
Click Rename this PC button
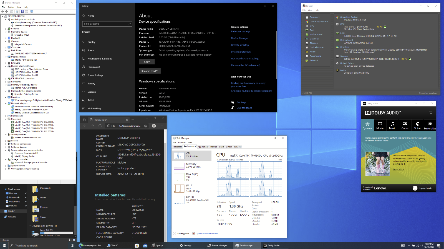(150, 71)
